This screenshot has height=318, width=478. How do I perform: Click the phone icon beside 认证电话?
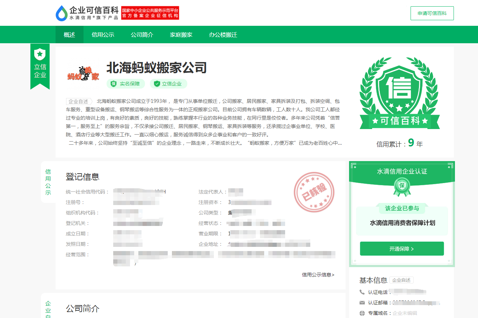(362, 291)
